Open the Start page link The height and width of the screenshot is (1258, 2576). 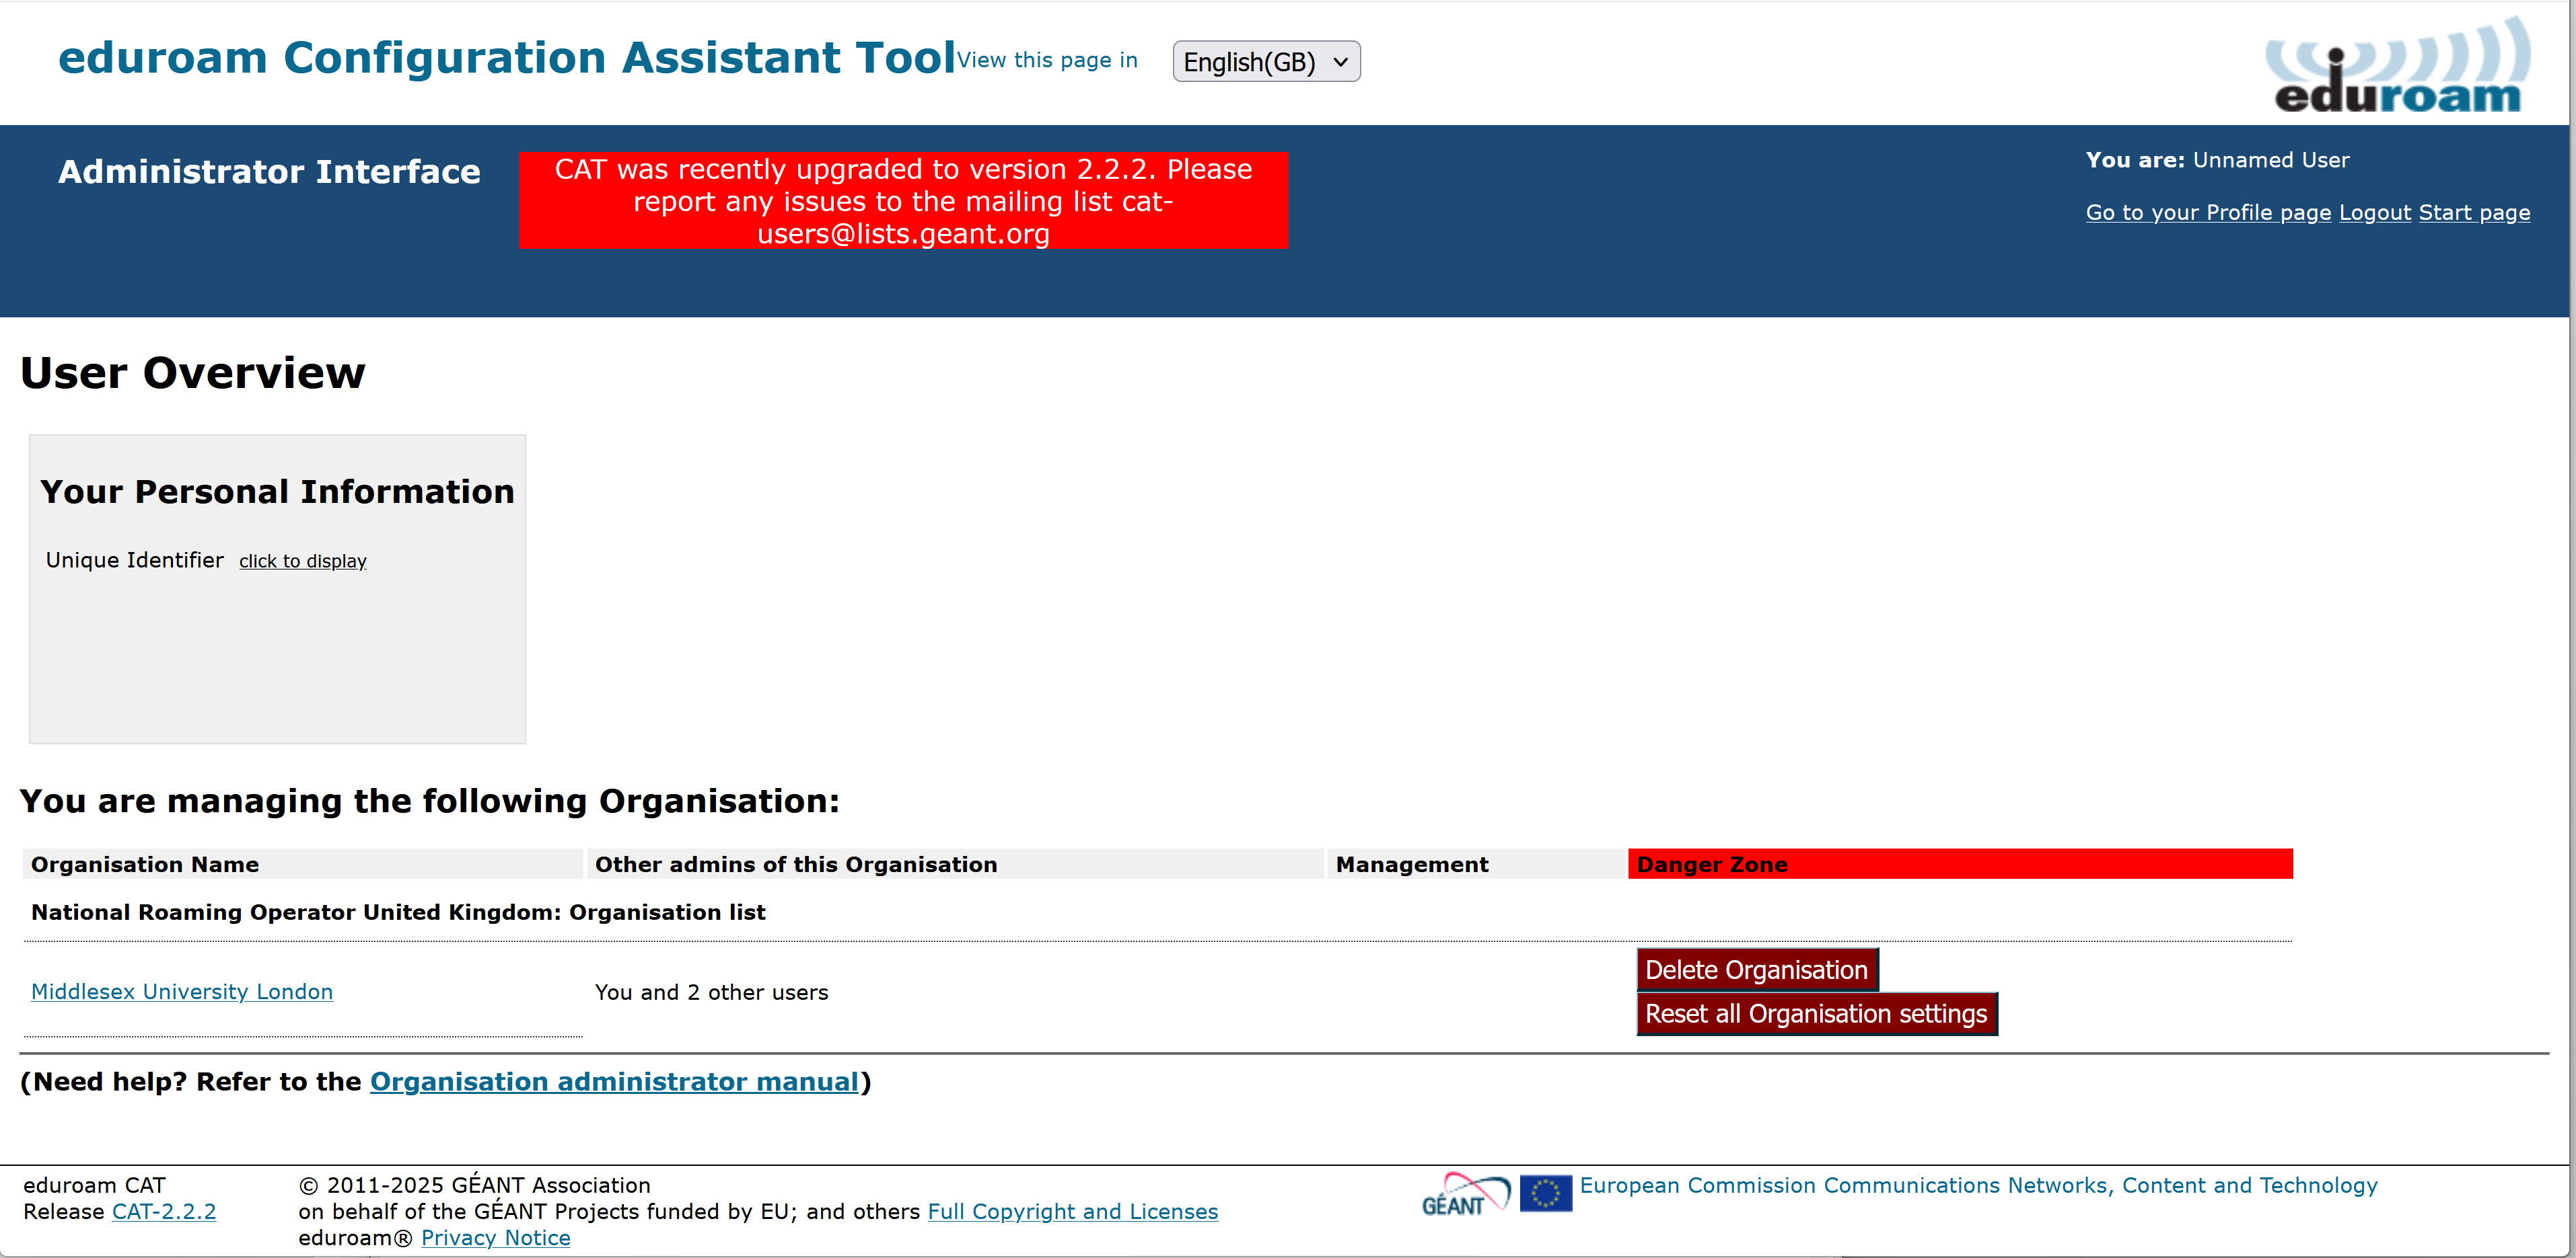[2474, 213]
